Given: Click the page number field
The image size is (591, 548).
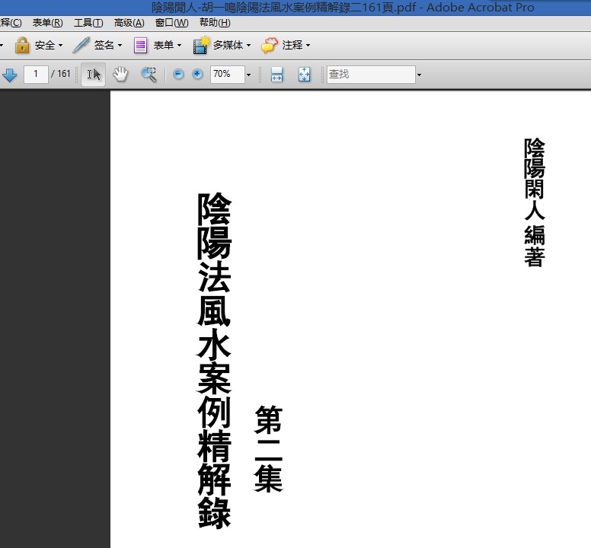Looking at the screenshot, I should 36,74.
